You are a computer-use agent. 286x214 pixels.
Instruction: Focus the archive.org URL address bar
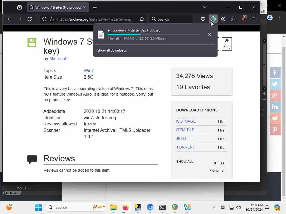coord(94,19)
